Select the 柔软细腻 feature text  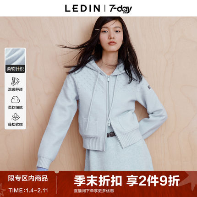(15, 107)
